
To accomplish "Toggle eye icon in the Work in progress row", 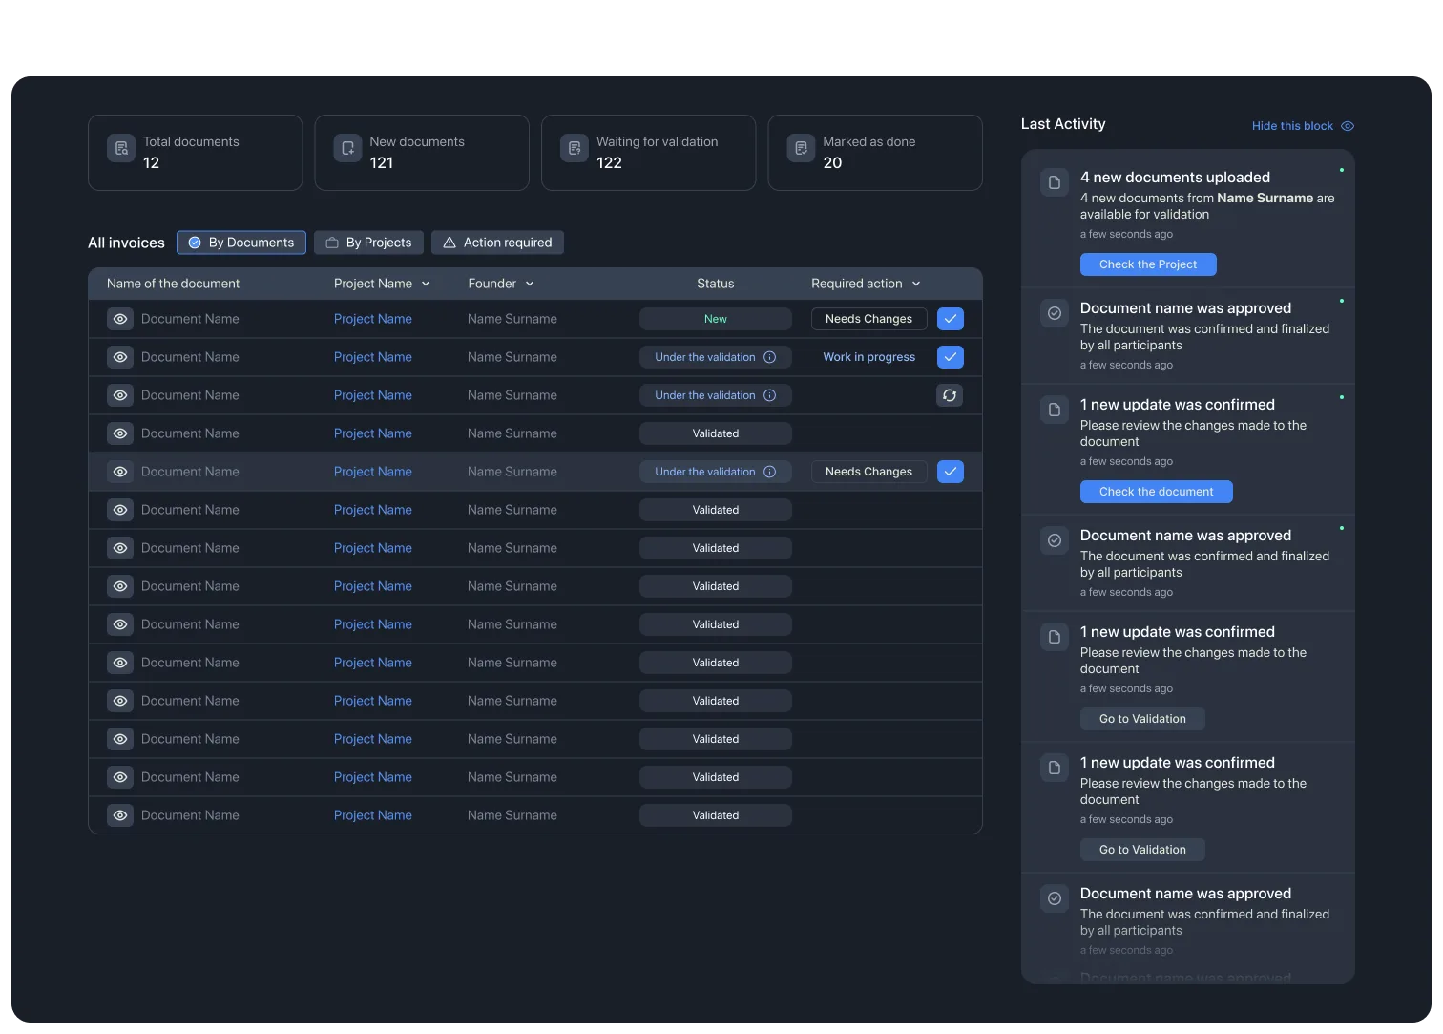I will coord(120,357).
